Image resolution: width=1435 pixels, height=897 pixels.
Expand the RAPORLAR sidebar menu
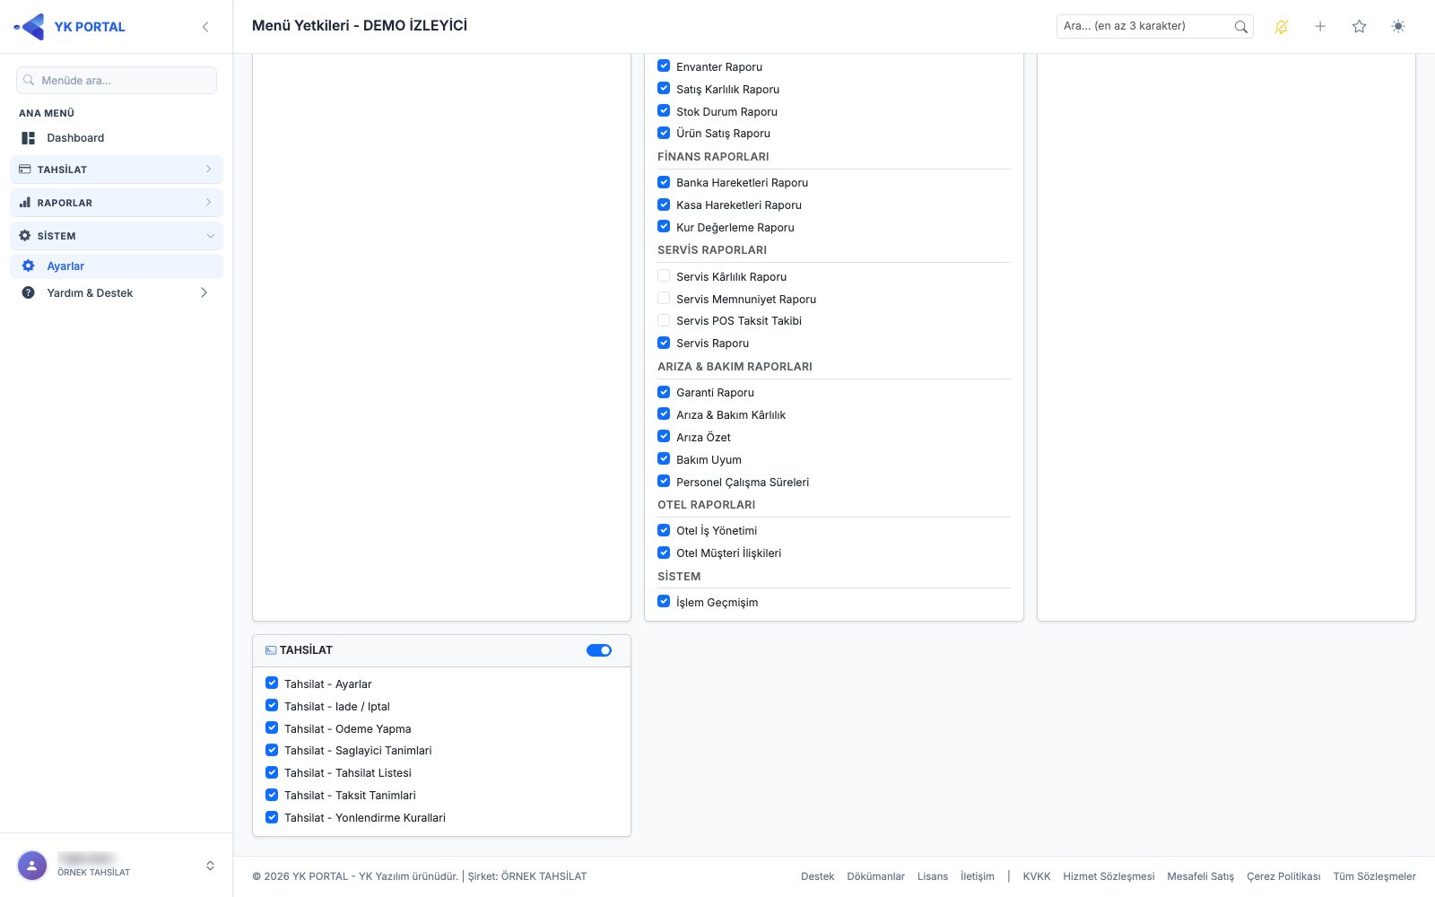[x=117, y=203]
